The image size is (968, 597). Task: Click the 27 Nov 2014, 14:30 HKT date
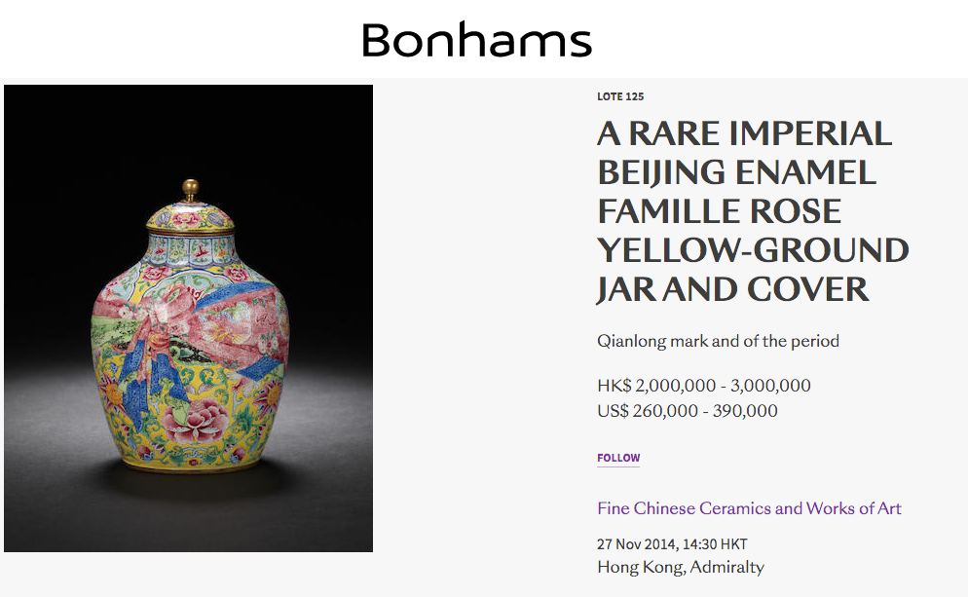pyautogui.click(x=672, y=543)
